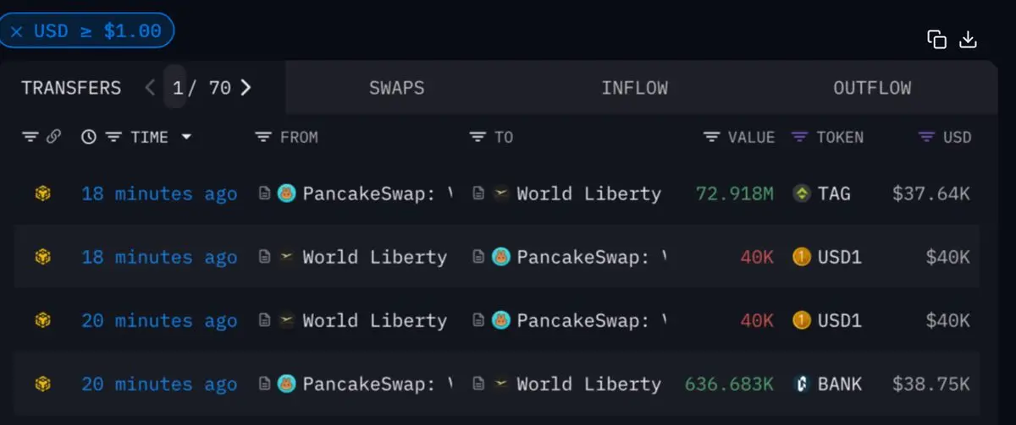1016x425 pixels.
Task: Select the BANK token name
Action: 839,384
